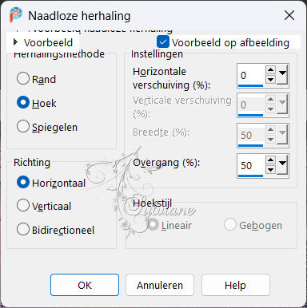Click OK to apply seamless tiling
This screenshot has height=308, width=307.
click(x=85, y=285)
